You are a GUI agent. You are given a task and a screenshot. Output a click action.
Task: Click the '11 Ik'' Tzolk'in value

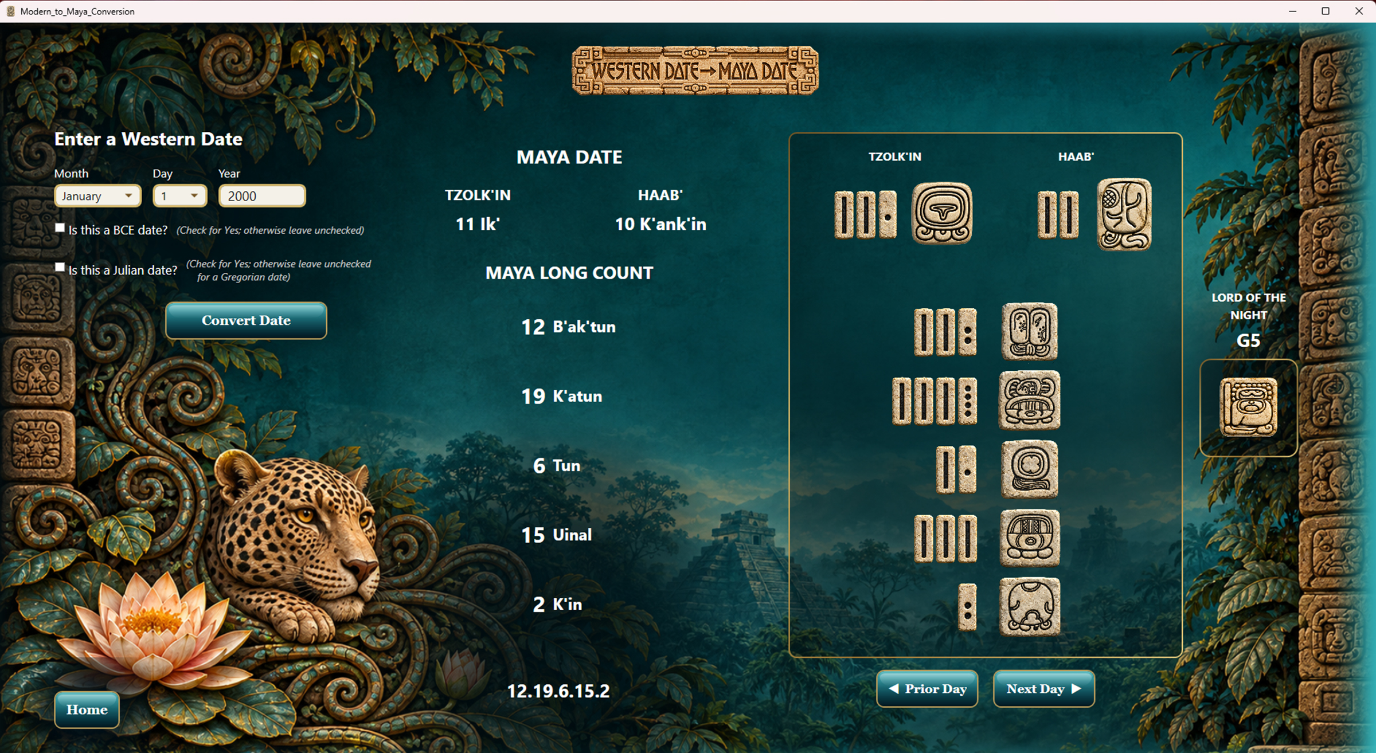(478, 224)
